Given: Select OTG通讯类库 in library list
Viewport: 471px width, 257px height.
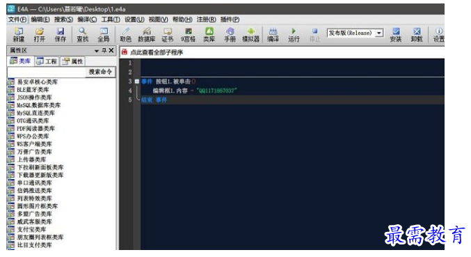Looking at the screenshot, I should click(33, 120).
